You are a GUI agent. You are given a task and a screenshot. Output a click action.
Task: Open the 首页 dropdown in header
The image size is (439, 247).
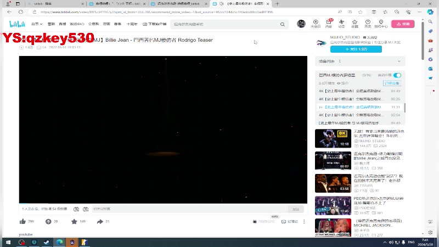coord(37,24)
